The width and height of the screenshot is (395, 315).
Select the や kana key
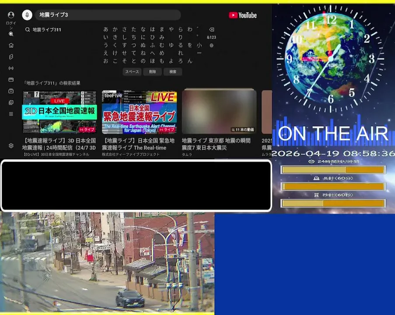pyautogui.click(x=171, y=29)
